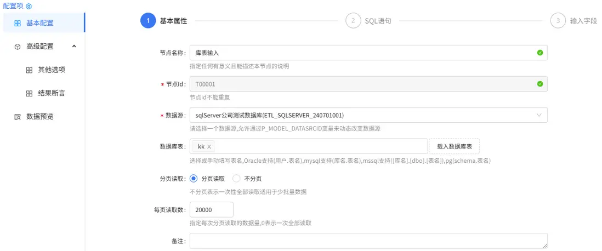
Task: Open the 数据预览 menu item
Action: [x=39, y=117]
